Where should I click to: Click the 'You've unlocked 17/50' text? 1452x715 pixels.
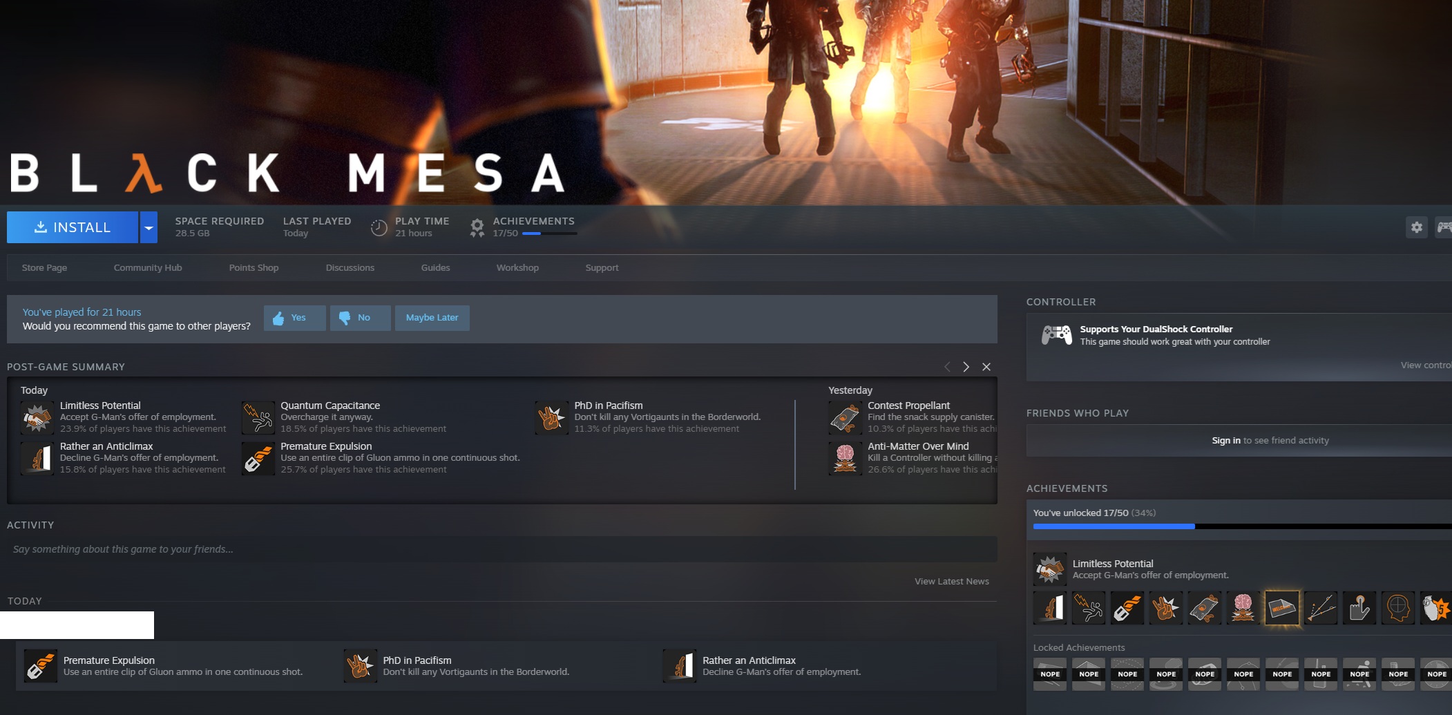point(1081,513)
